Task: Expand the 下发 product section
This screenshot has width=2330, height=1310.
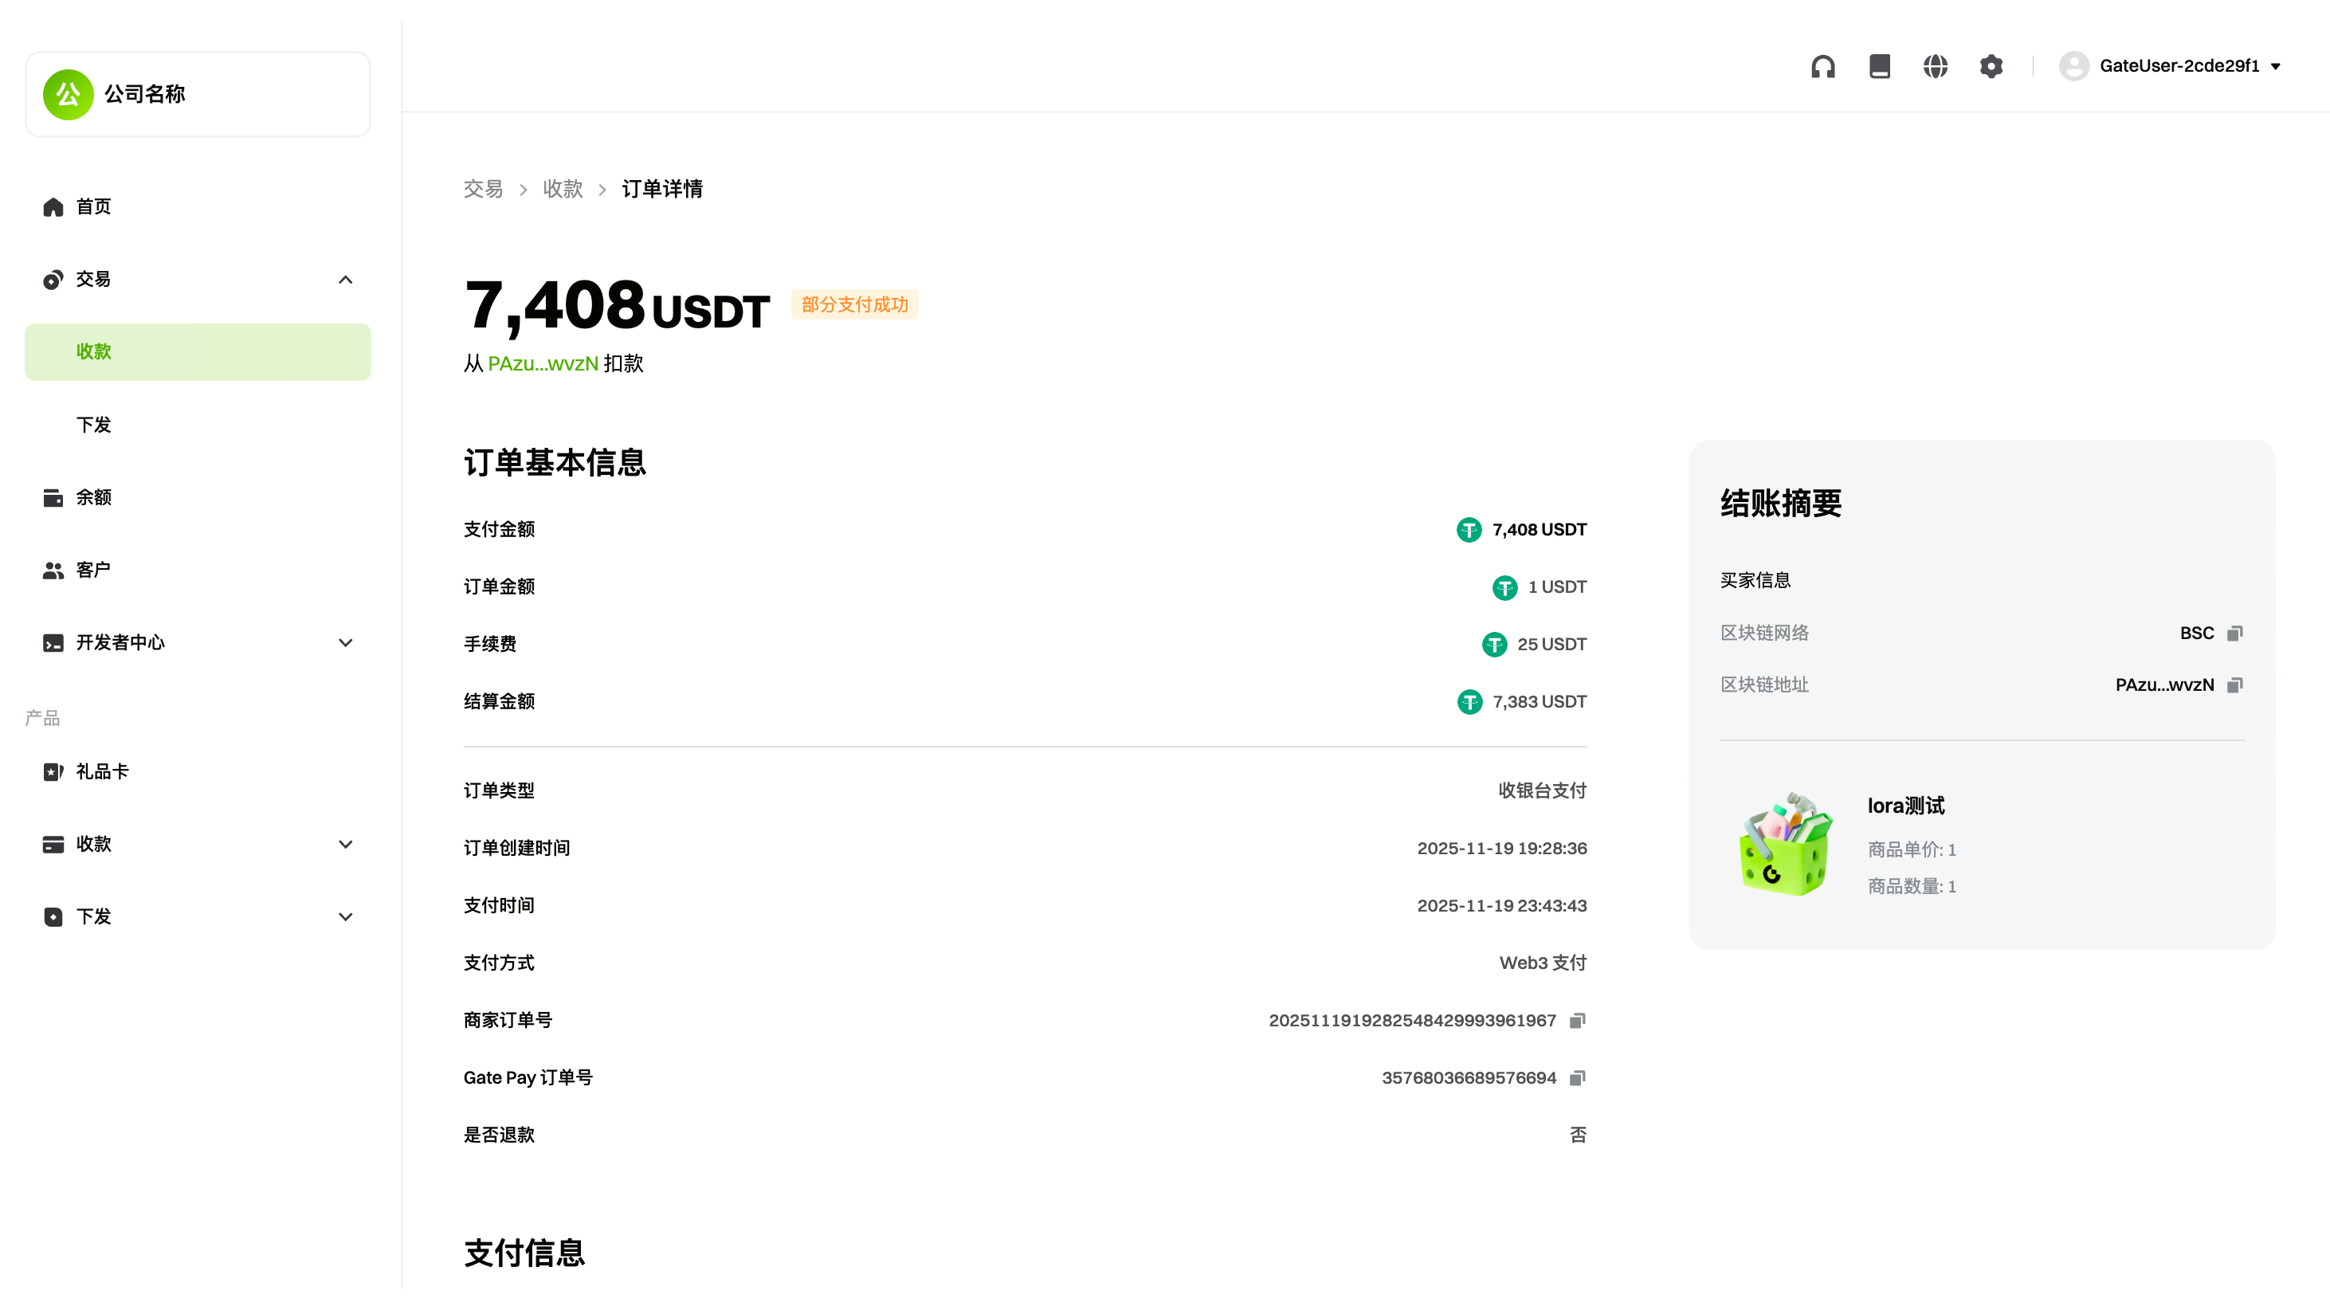Action: (344, 916)
